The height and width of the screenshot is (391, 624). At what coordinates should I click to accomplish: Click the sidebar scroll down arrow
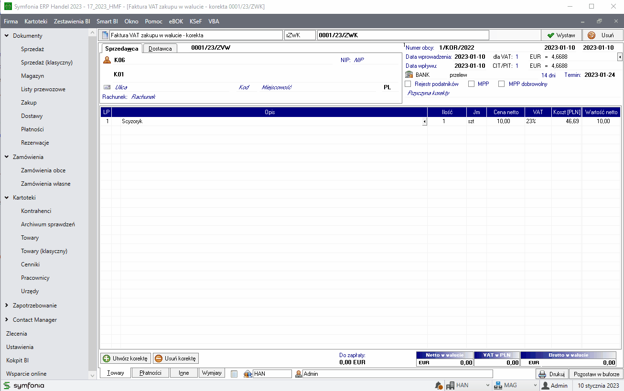93,375
